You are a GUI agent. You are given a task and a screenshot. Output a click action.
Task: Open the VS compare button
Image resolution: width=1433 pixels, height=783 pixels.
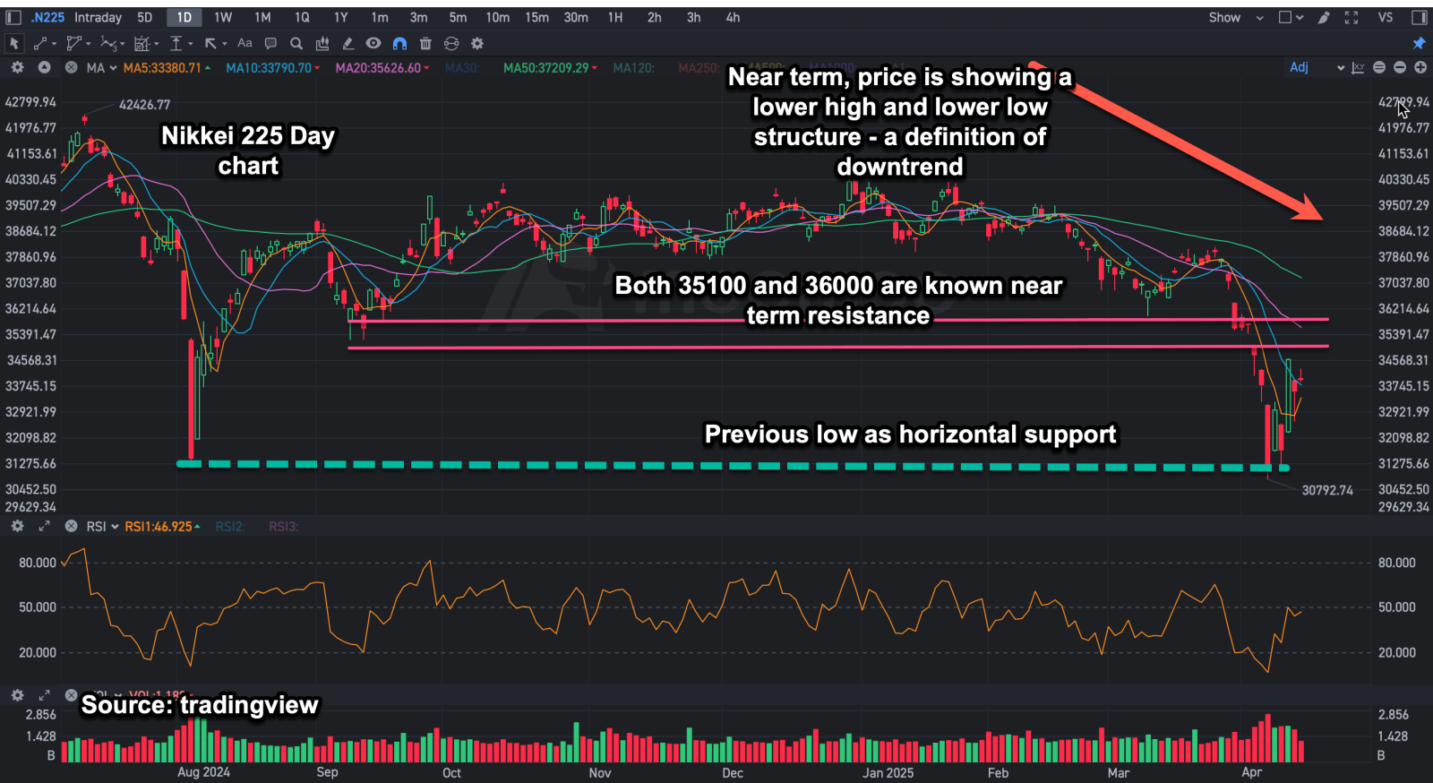click(x=1386, y=17)
